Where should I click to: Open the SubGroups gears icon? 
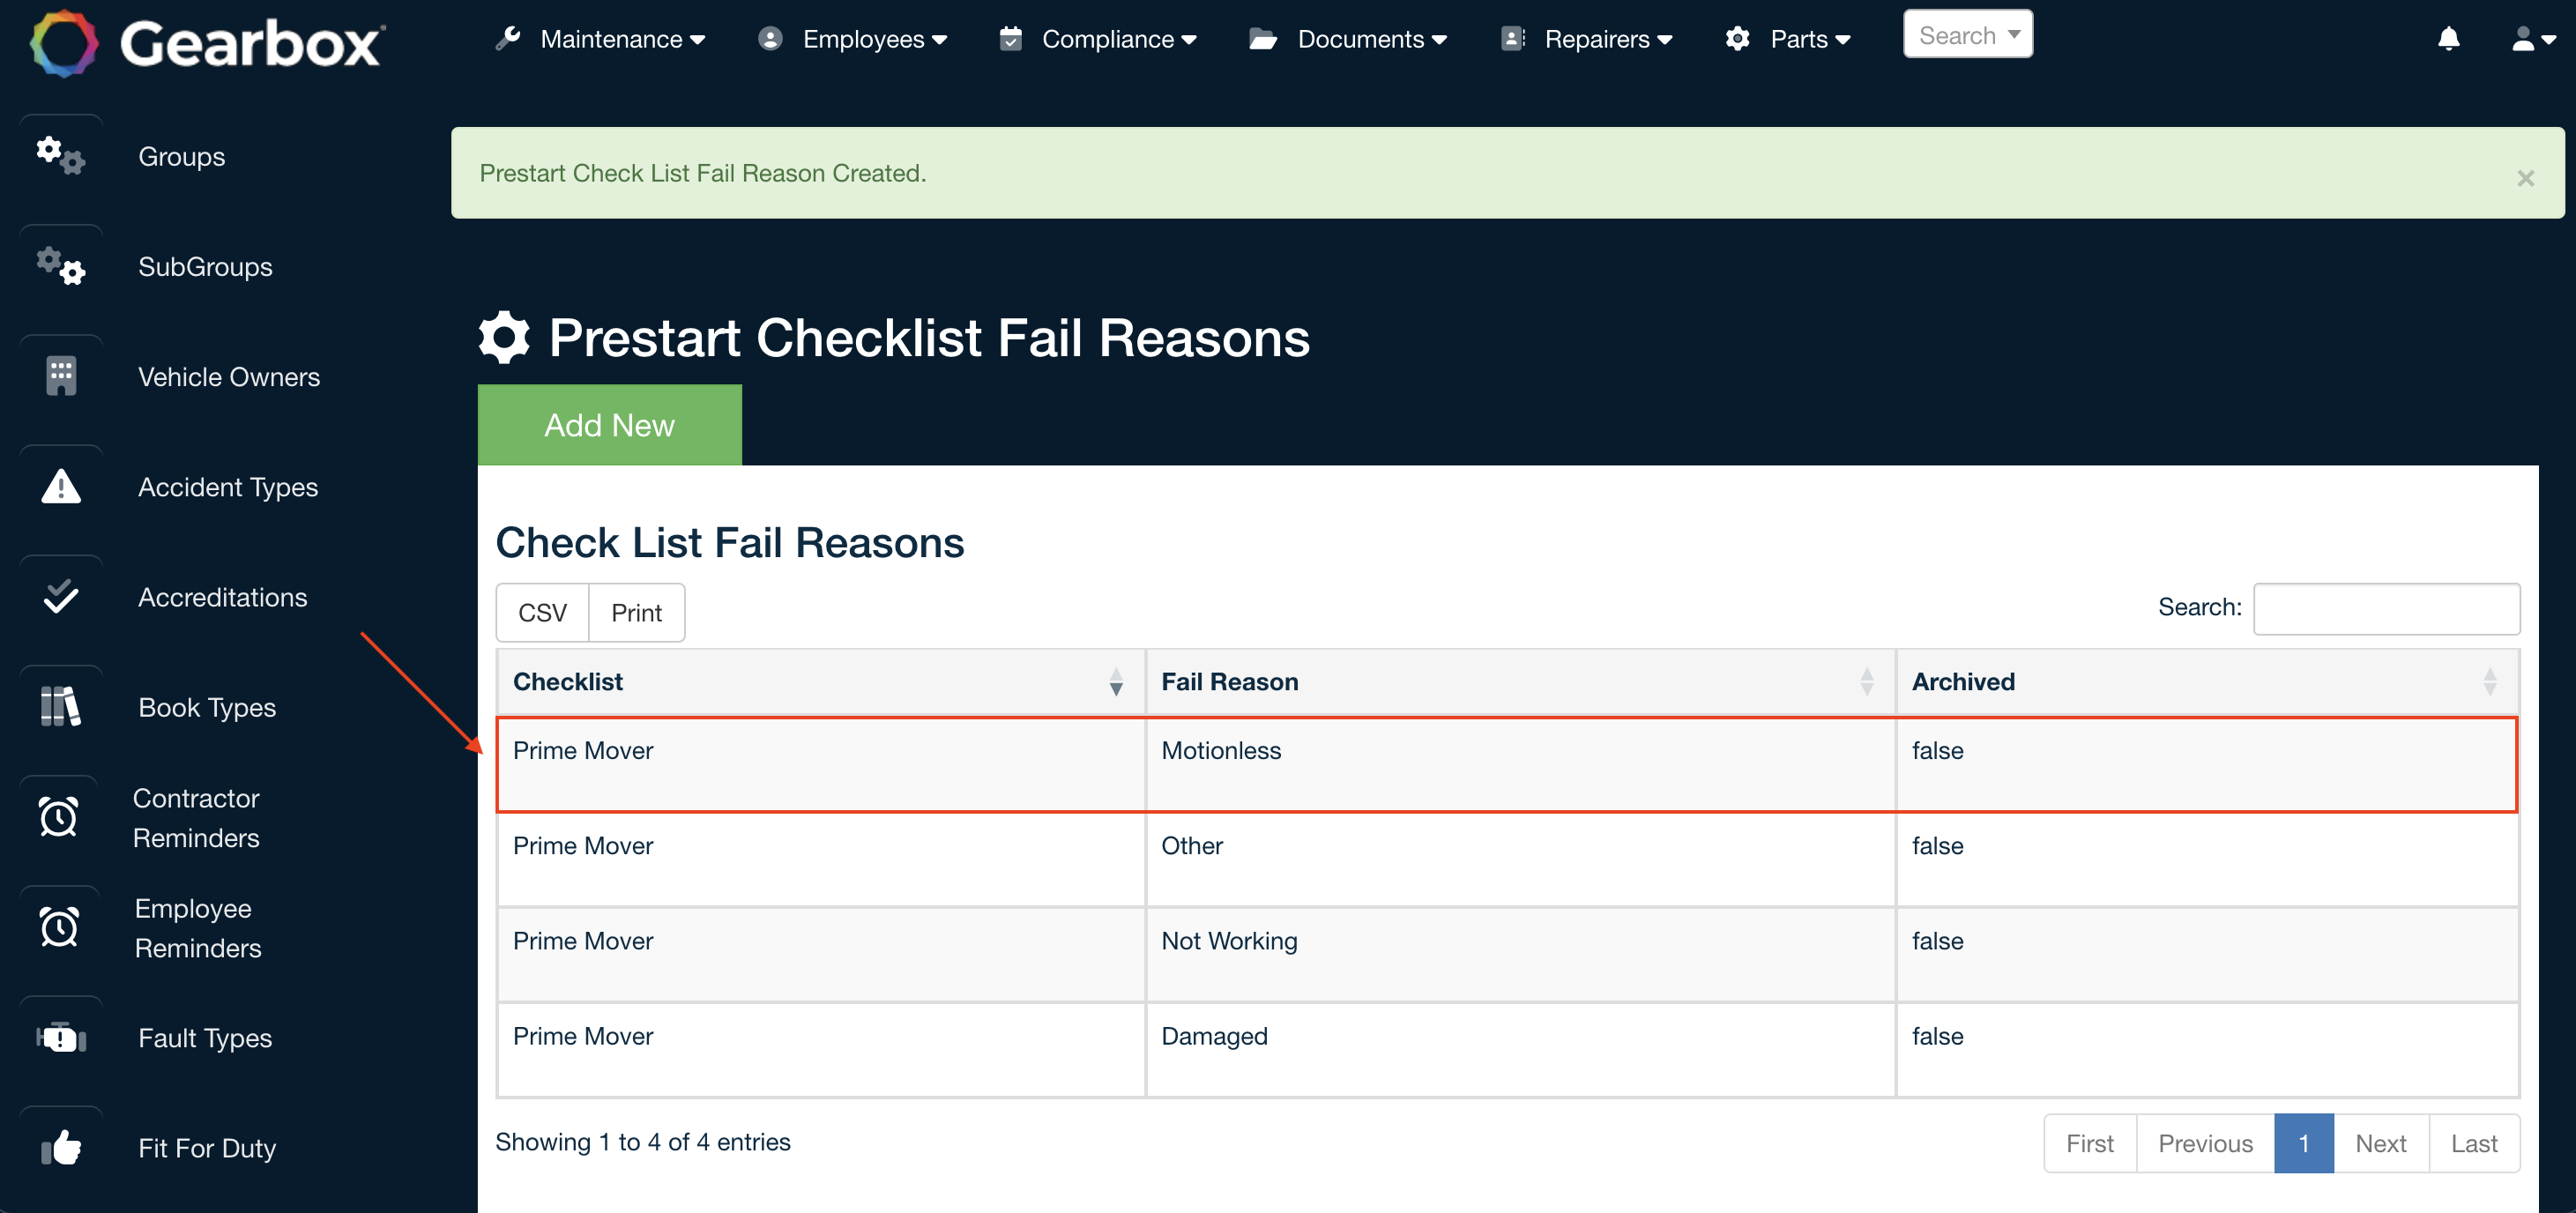[61, 266]
